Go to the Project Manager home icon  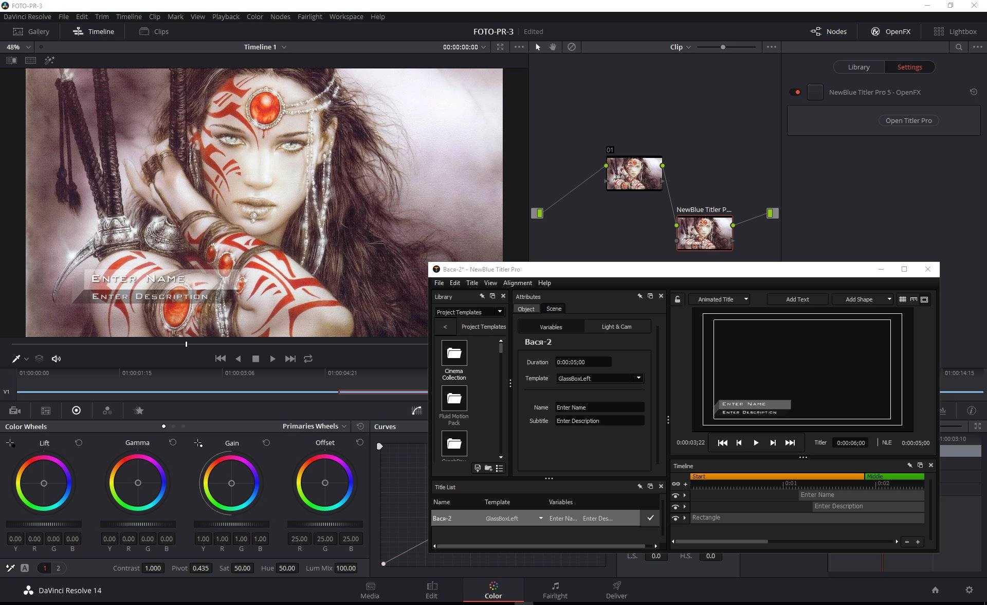pos(935,590)
